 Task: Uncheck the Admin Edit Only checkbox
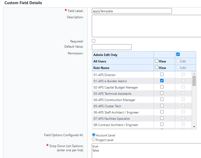tap(178, 54)
